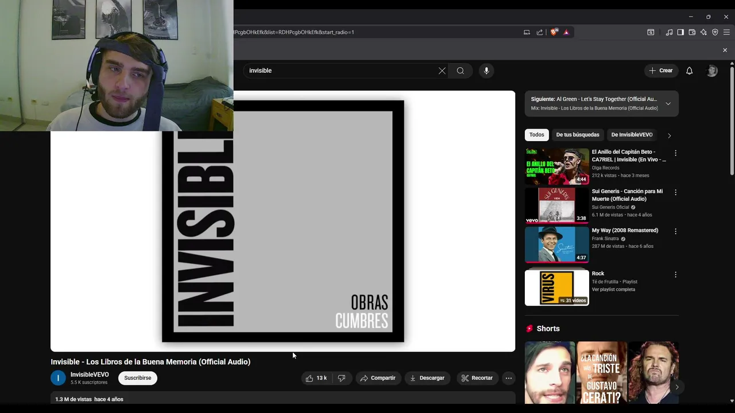Open the Sui Generis Canción para Mi Muerte thumbnail

557,205
